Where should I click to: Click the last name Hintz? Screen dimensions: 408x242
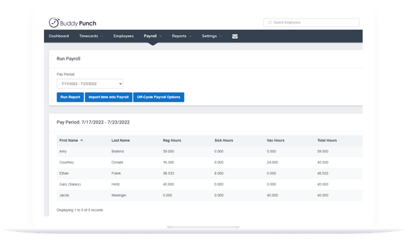click(x=115, y=184)
